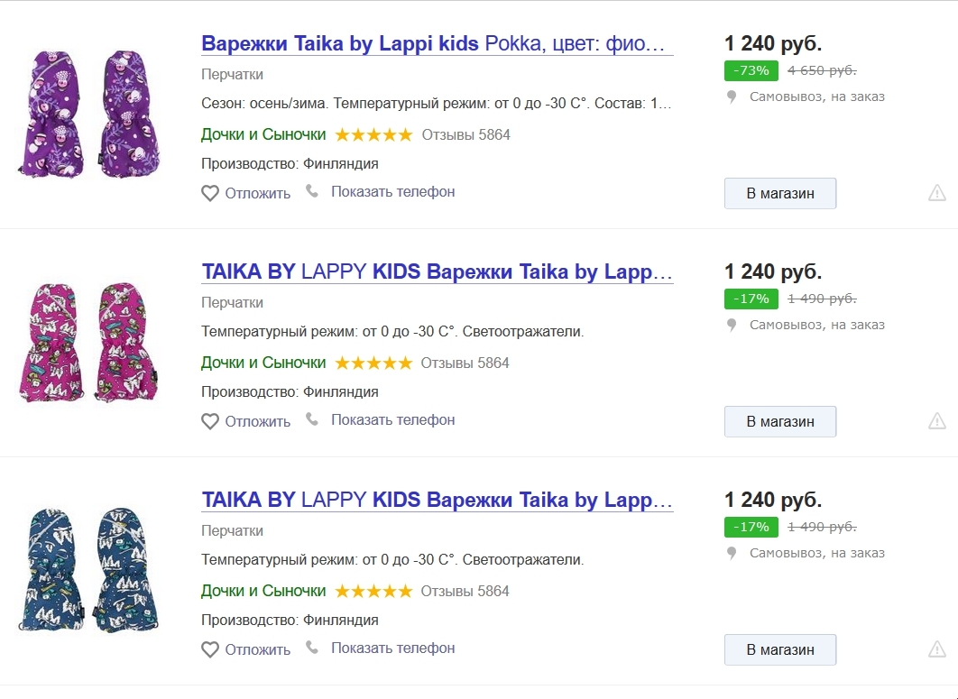This screenshot has width=958, height=699.
Task: Click the warning triangle icon on the first listing
Action: (x=937, y=192)
